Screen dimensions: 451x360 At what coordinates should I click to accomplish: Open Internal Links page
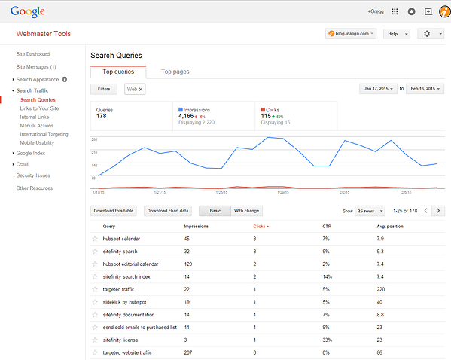pyautogui.click(x=35, y=117)
